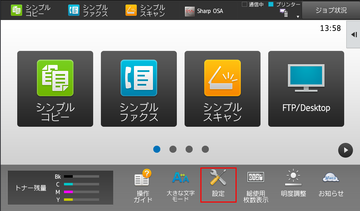The width and height of the screenshot is (360, 211).
Task: Go to the next home page arrow
Action: point(345,150)
